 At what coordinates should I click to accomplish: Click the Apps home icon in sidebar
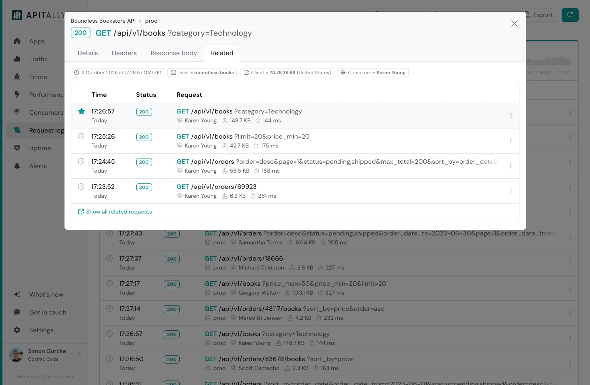17,41
